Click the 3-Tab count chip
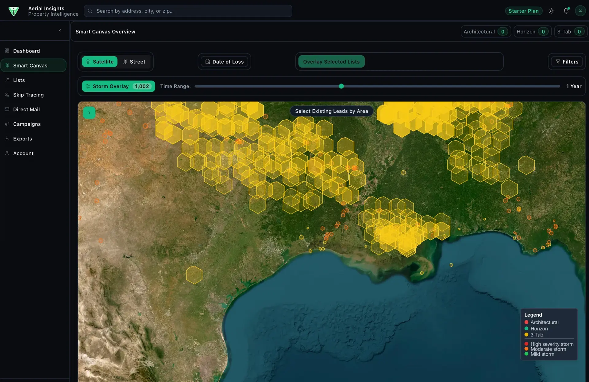This screenshot has width=589, height=382. (x=571, y=32)
